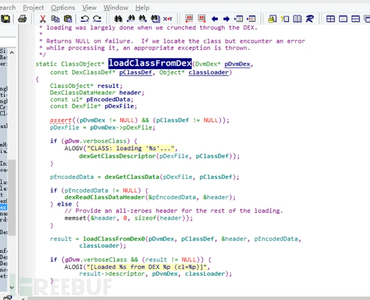Open the Options menu

(x=63, y=8)
